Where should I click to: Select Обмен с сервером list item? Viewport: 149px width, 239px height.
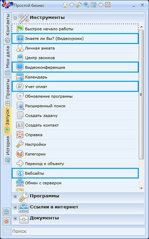click(75, 183)
